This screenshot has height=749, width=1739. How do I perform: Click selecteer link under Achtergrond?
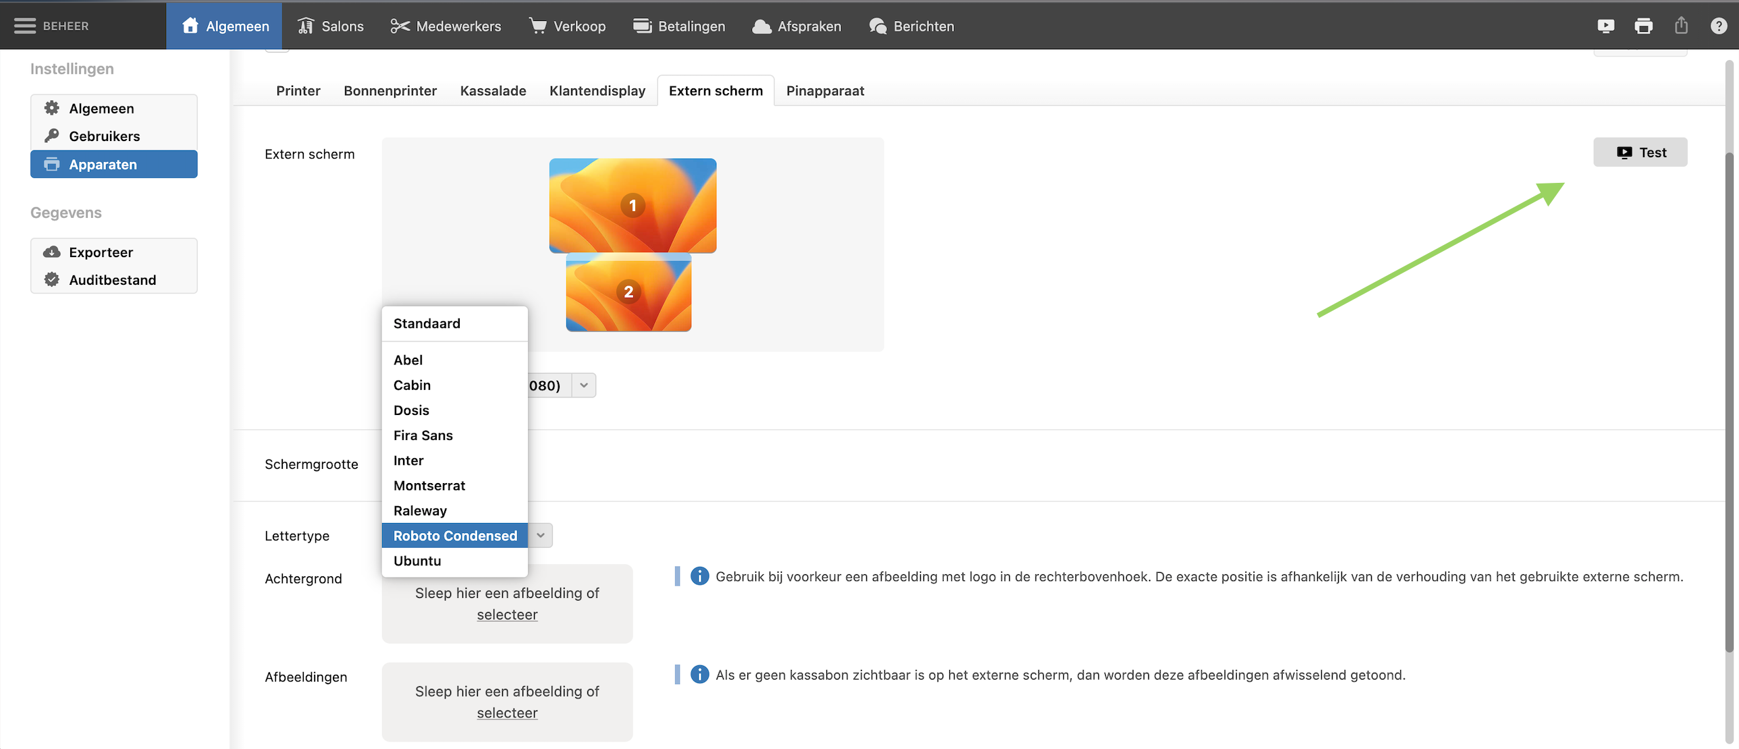point(507,615)
